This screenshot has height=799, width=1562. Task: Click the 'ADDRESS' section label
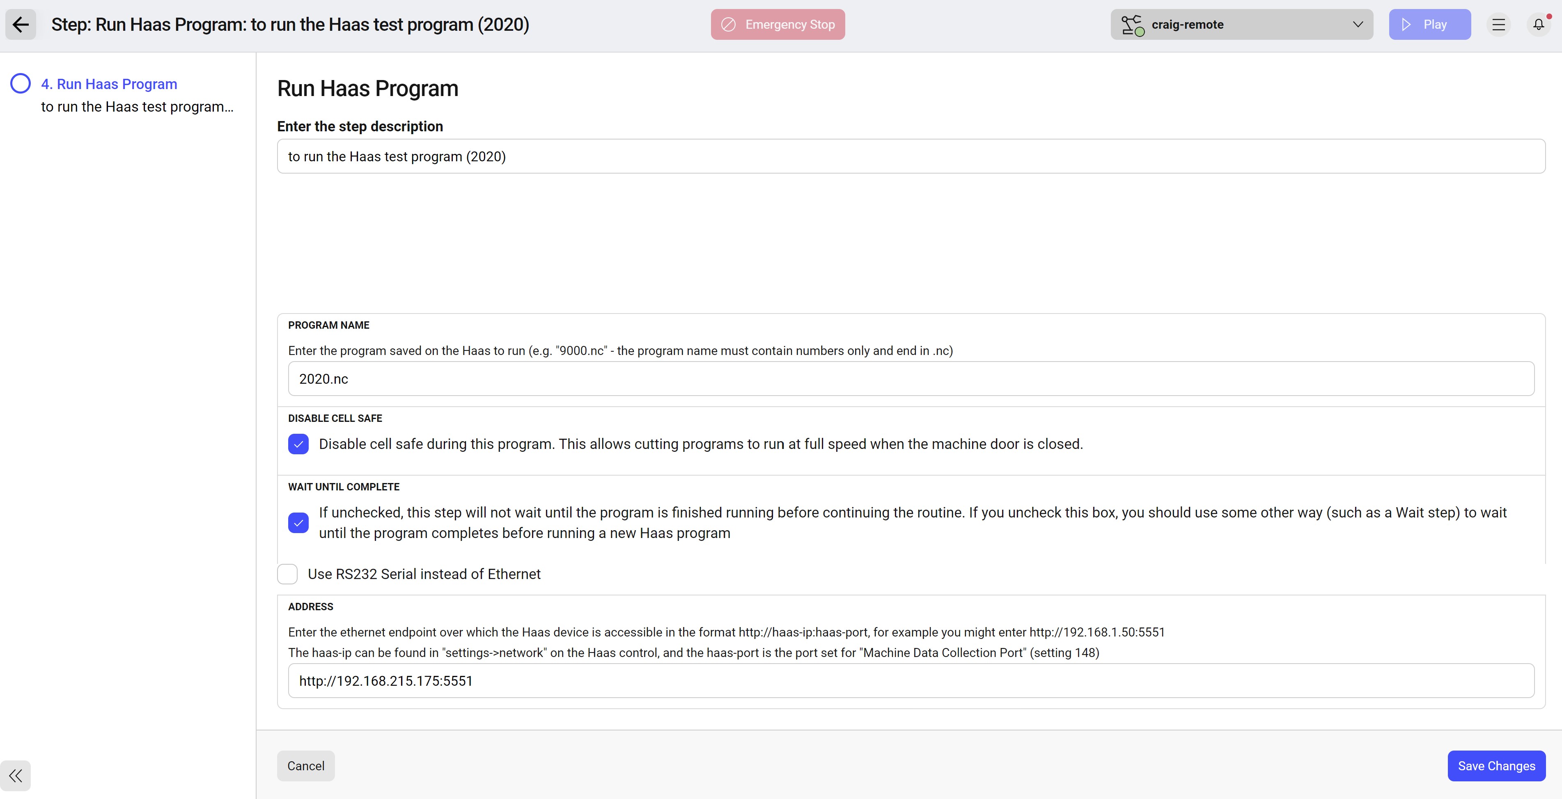pyautogui.click(x=310, y=607)
